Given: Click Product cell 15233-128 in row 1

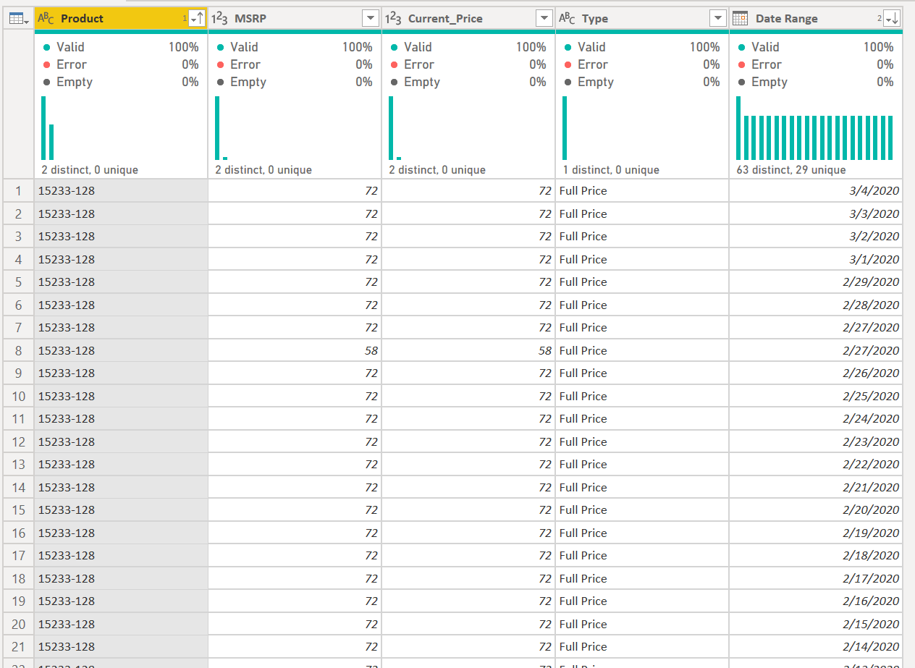Looking at the screenshot, I should coord(121,191).
